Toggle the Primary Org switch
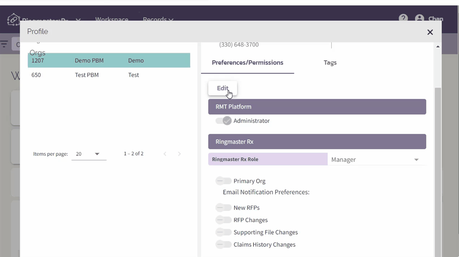 click(x=223, y=181)
